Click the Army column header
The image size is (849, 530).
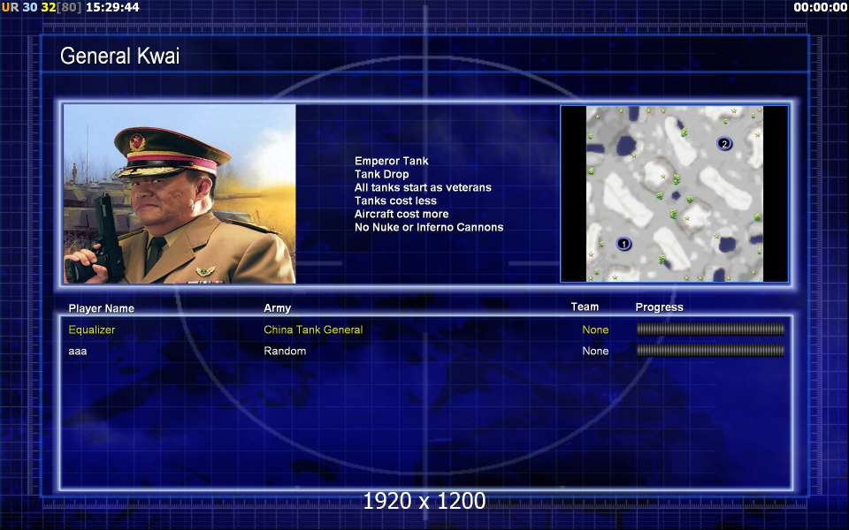tap(277, 308)
